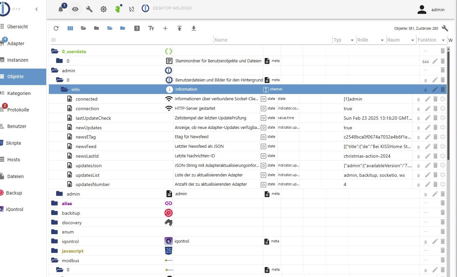457x277 pixels.
Task: Click the Tt text toolbar icon
Action: coord(151,28)
